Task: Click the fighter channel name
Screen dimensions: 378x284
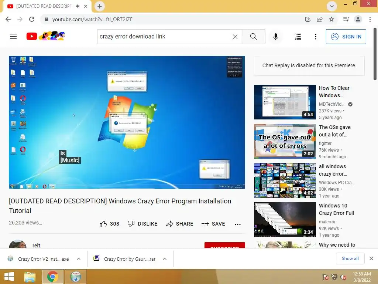Action: 325,143
